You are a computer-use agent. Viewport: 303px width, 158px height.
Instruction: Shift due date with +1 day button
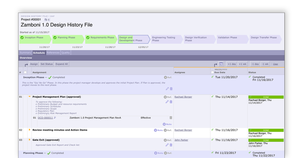[231, 64]
